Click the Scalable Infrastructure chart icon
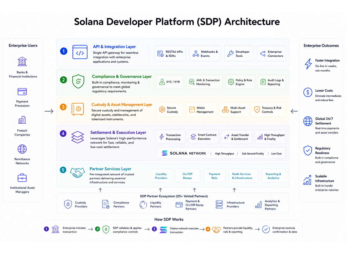This screenshot has width=347, height=256. pyautogui.click(x=307, y=180)
